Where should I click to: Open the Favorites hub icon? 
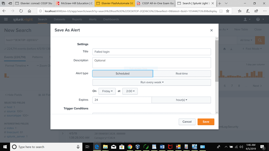239,11
